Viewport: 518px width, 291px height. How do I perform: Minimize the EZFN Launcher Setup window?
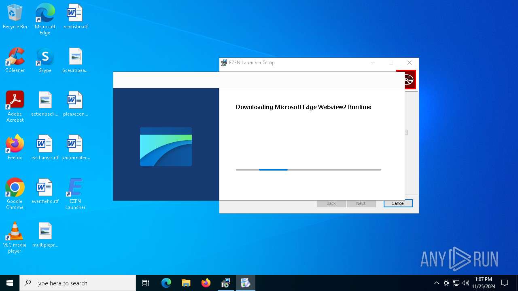(x=373, y=63)
